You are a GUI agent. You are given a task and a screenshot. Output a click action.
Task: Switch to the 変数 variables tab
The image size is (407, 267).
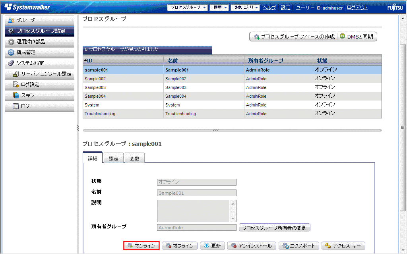pyautogui.click(x=134, y=158)
